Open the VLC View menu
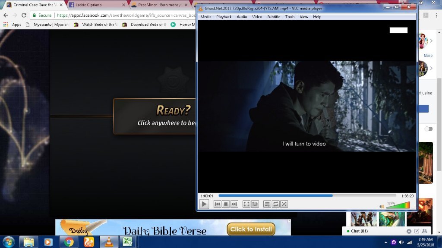The height and width of the screenshot is (248, 442). tap(304, 17)
